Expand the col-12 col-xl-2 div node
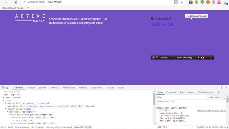Image resolution: width=229 pixels, height=129 pixels. tap(12, 118)
